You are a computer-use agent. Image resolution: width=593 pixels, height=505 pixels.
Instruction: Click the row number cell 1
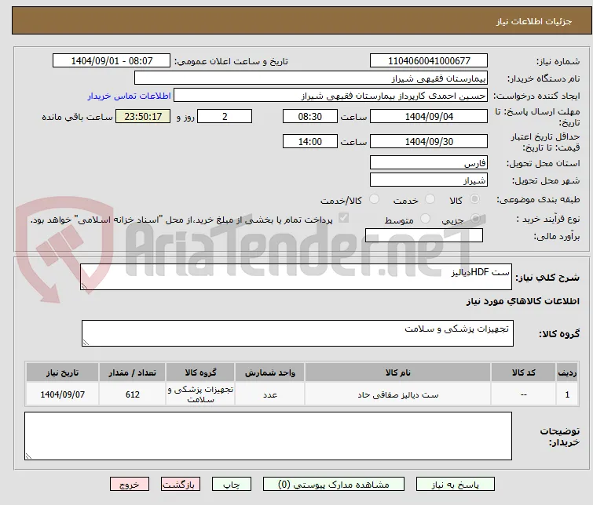[567, 394]
